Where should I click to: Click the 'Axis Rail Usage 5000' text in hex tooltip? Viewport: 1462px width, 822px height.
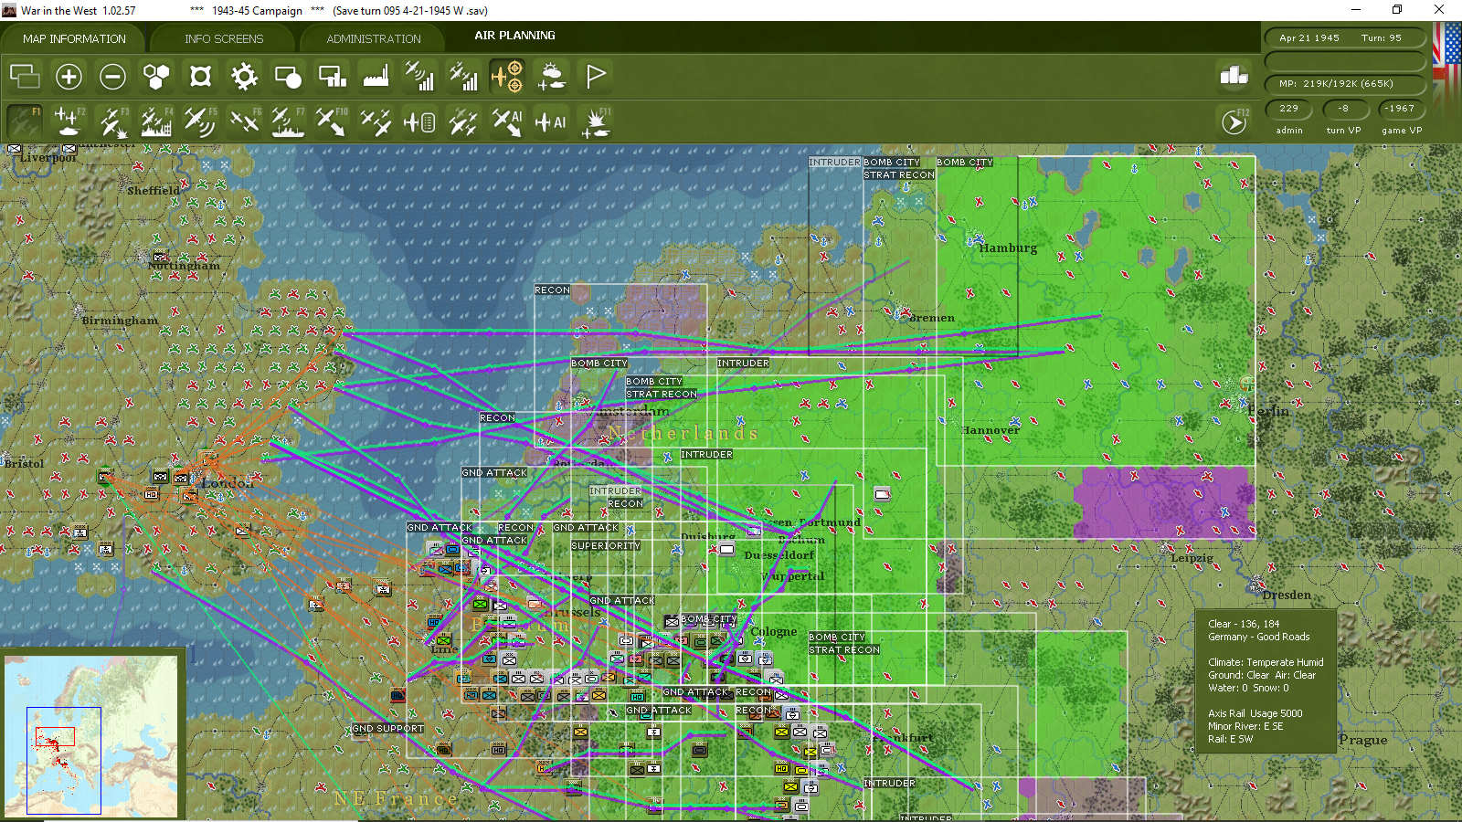(x=1255, y=713)
